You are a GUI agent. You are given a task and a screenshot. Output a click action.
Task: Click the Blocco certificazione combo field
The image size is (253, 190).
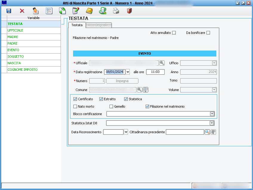tap(161, 114)
